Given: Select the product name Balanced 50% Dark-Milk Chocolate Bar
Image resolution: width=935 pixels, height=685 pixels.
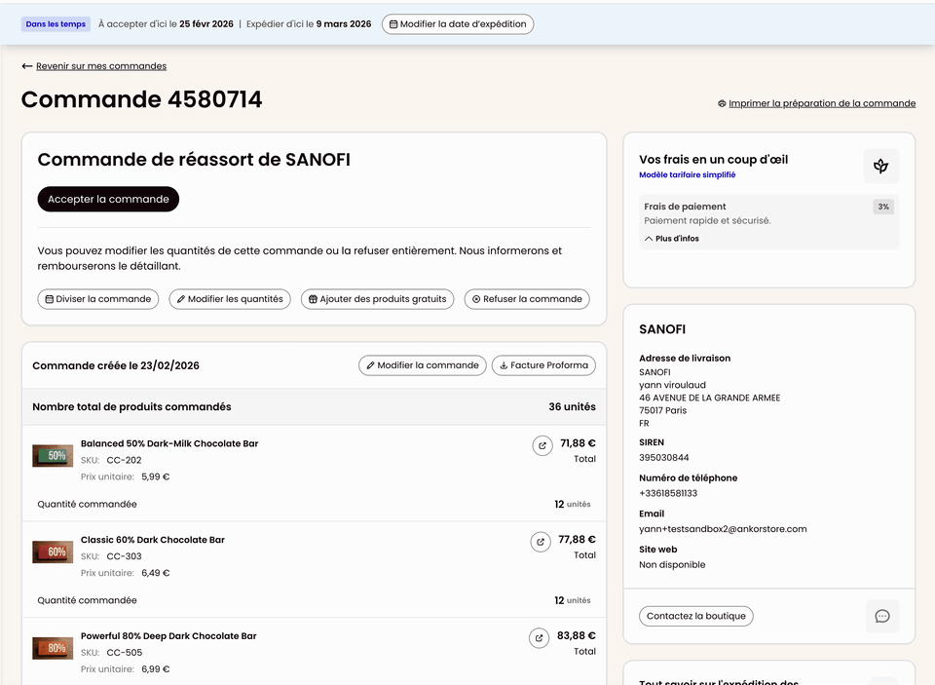Looking at the screenshot, I should coord(169,444).
